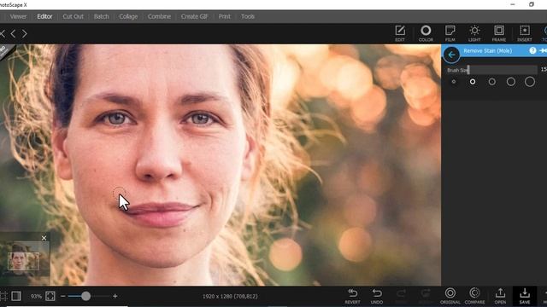Click the Remove Stain (Mole) title
547x307 pixels.
tap(488, 51)
